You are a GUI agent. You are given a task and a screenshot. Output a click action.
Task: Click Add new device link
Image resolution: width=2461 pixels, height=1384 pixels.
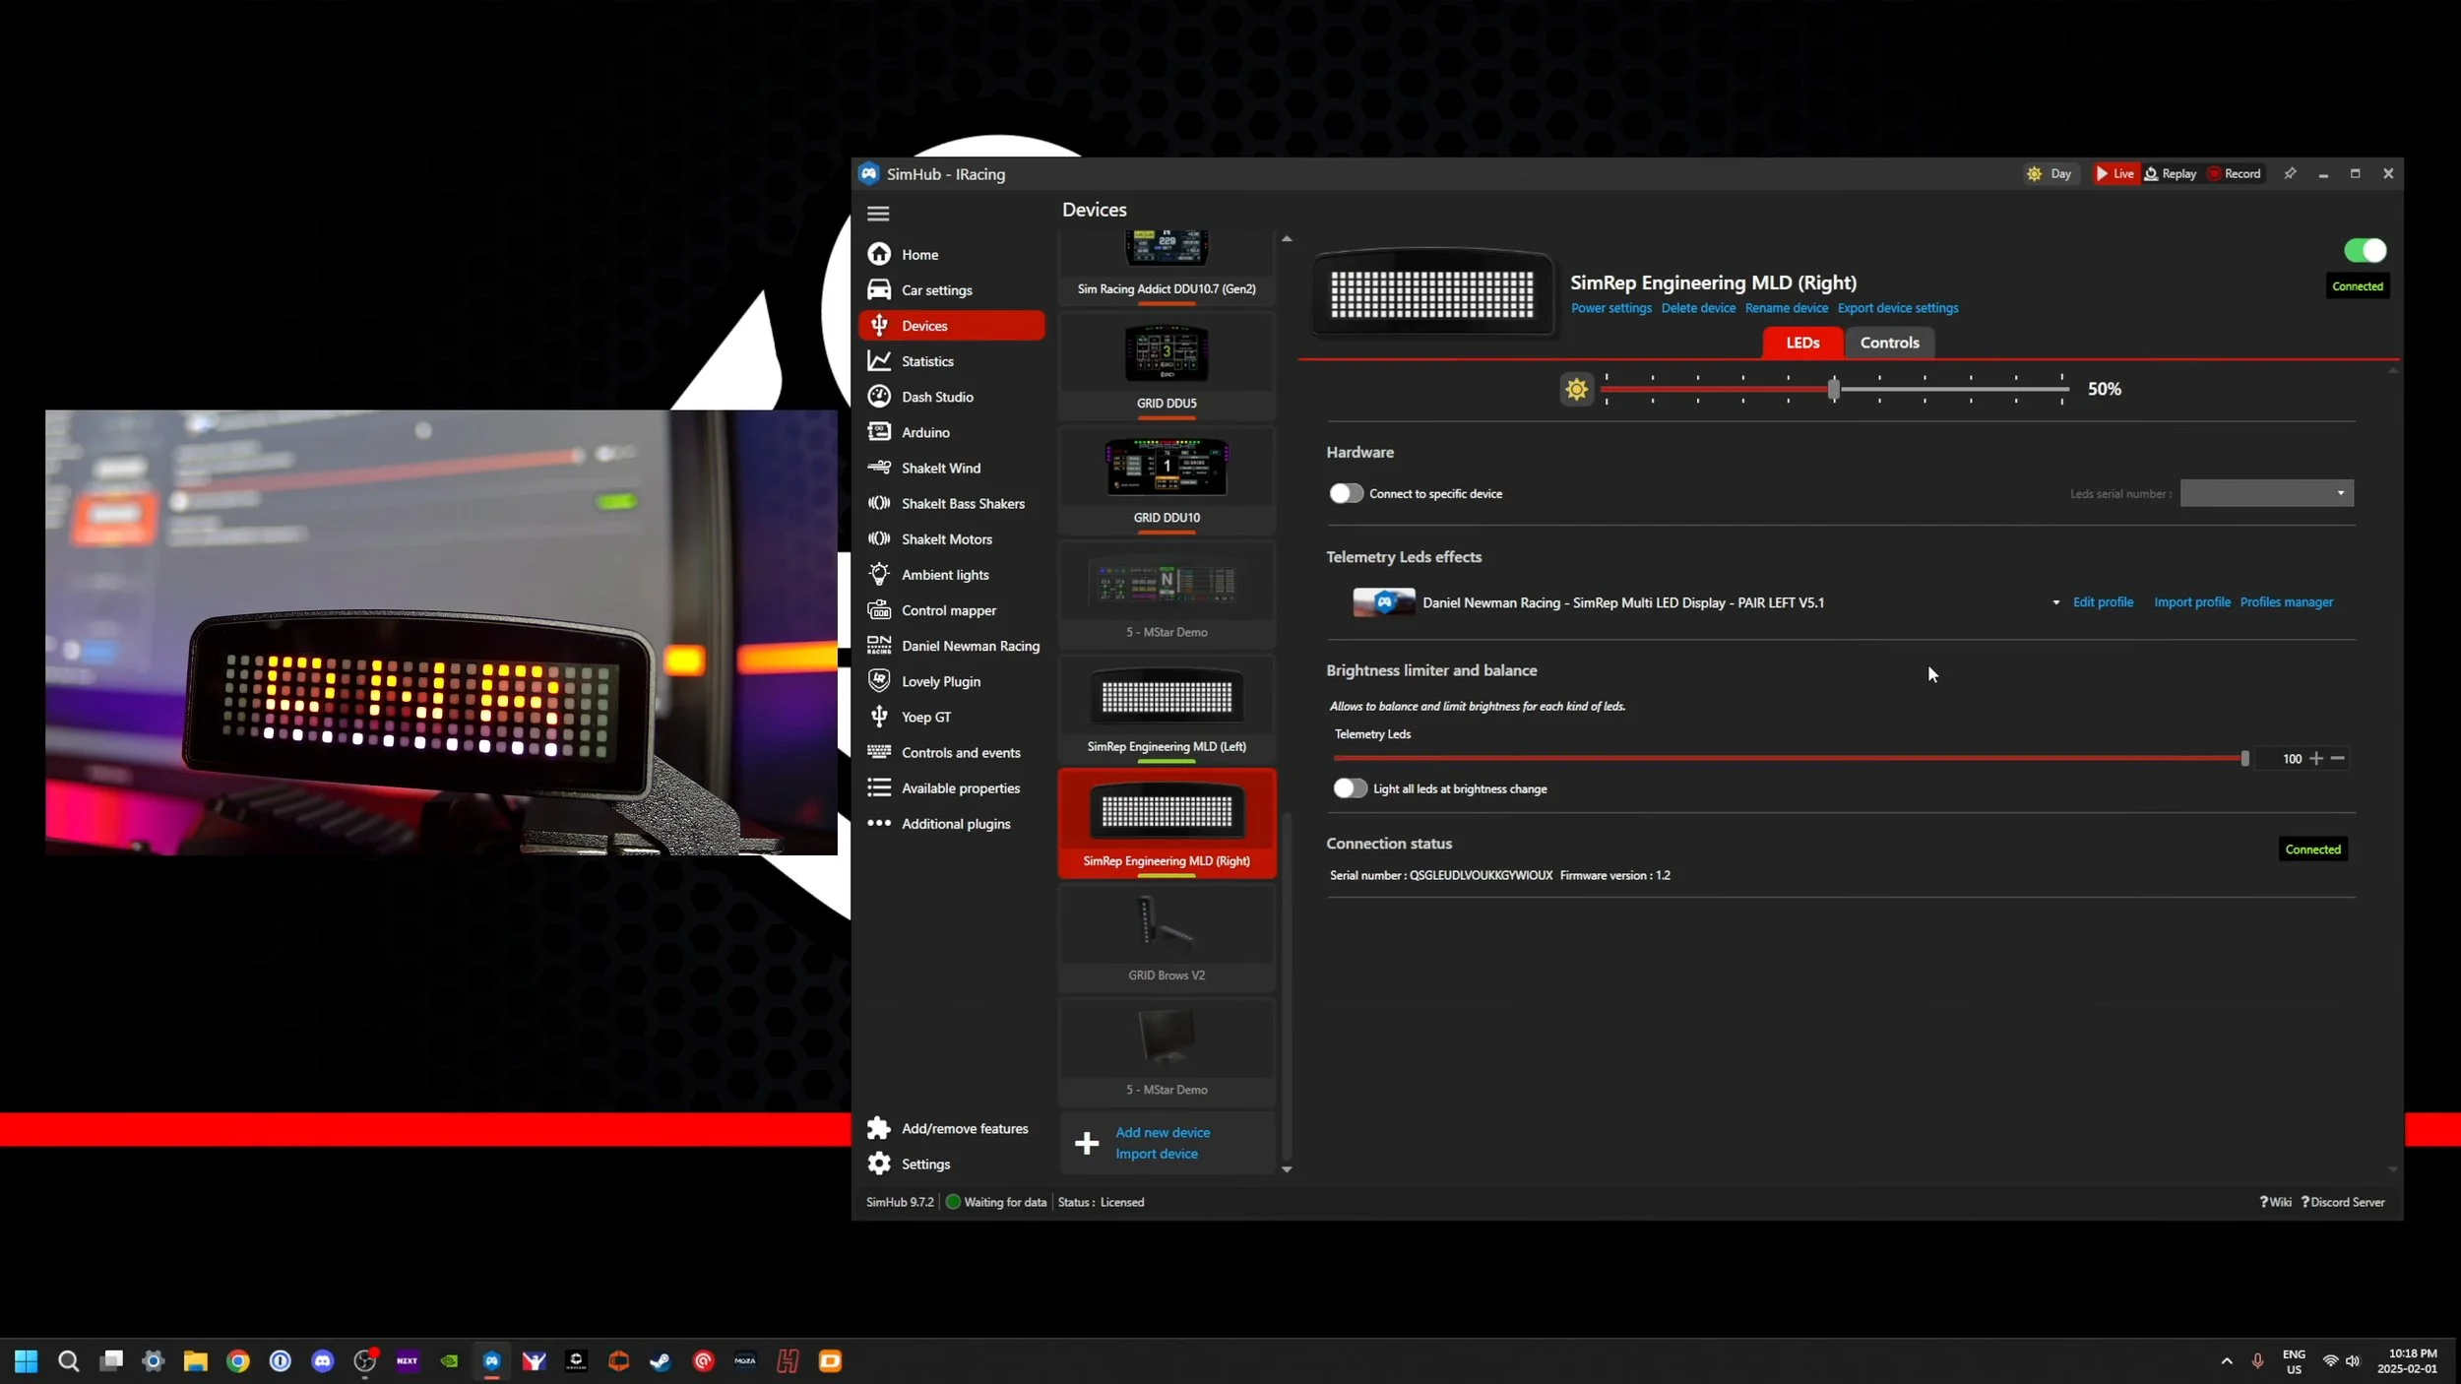[x=1163, y=1133]
